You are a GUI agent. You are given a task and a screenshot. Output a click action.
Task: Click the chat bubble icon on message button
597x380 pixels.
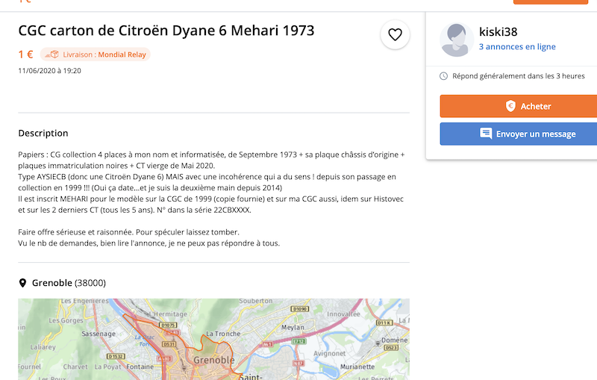coord(486,134)
